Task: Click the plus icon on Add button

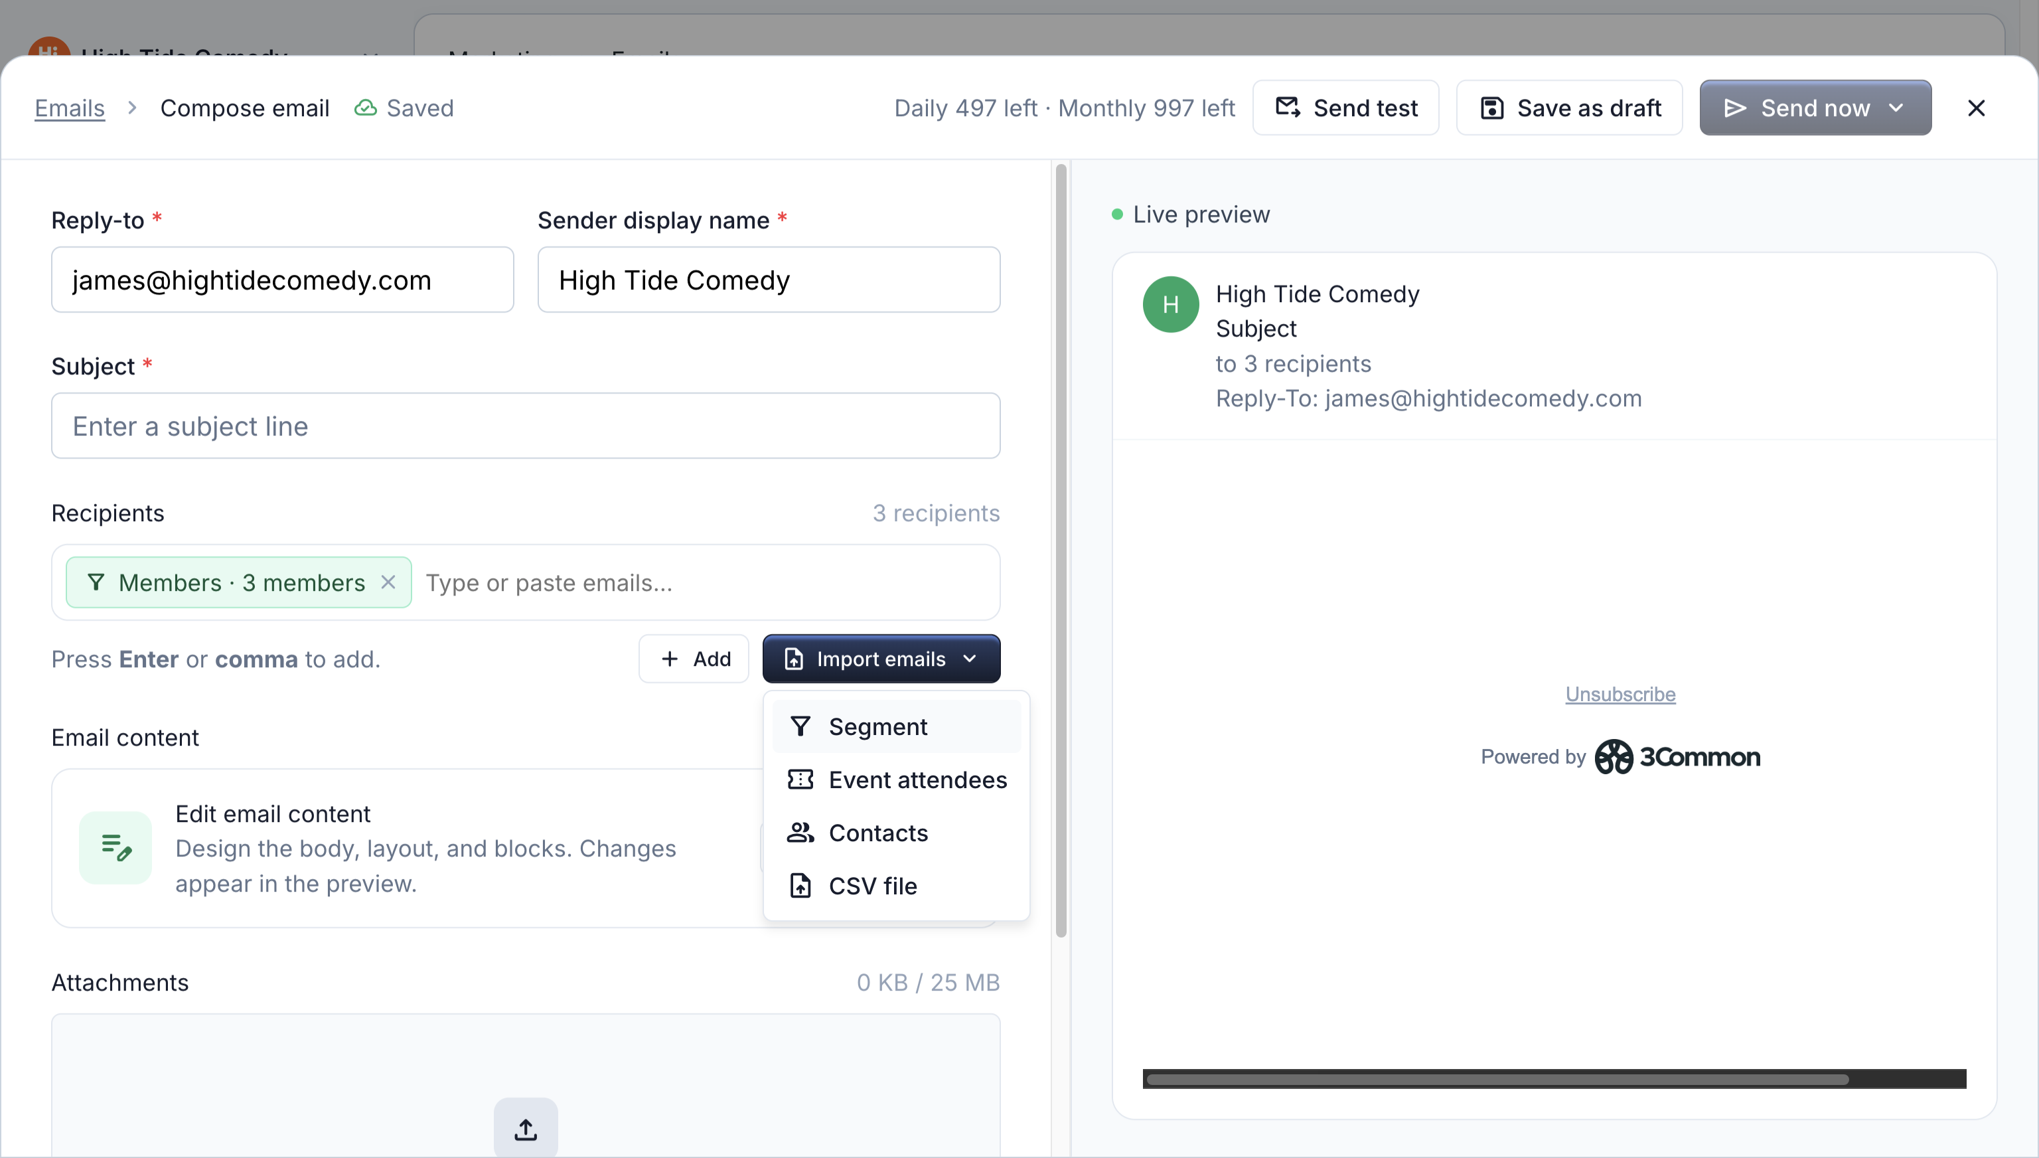Action: (670, 659)
